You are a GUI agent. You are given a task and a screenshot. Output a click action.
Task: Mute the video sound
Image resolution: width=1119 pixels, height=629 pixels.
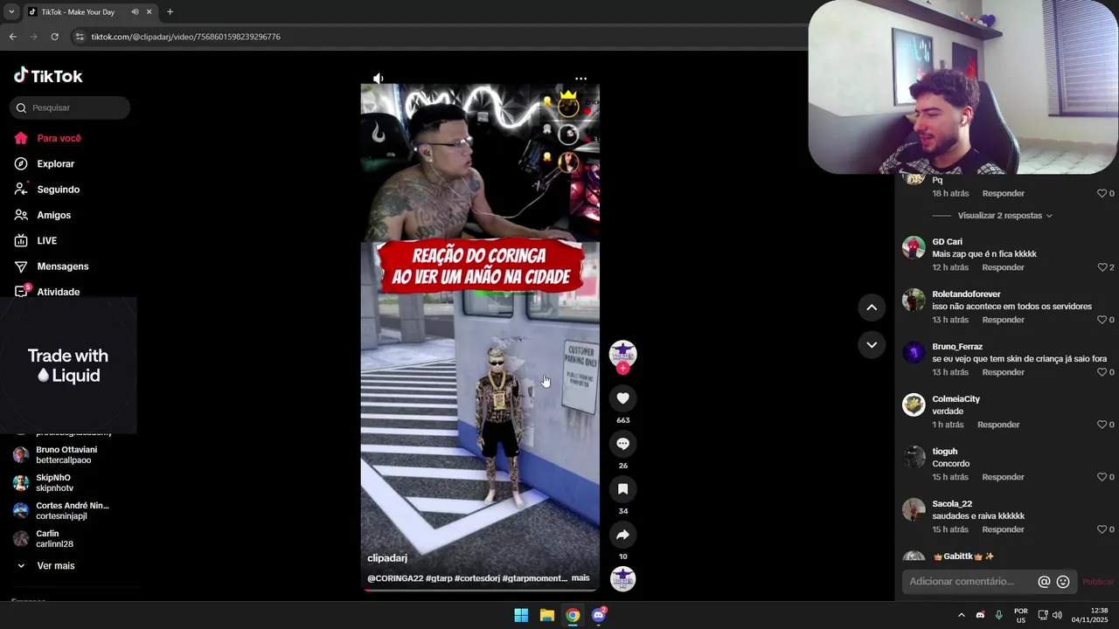pyautogui.click(x=379, y=79)
